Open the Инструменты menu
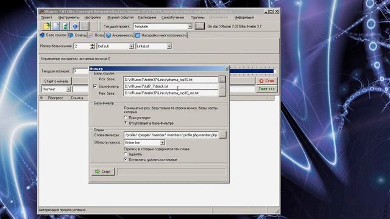Viewport: 390px width, 219px height. pos(69,18)
